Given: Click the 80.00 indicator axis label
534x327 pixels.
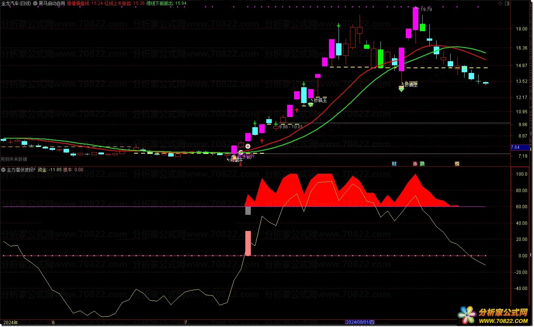Looking at the screenshot, I should 522,191.
